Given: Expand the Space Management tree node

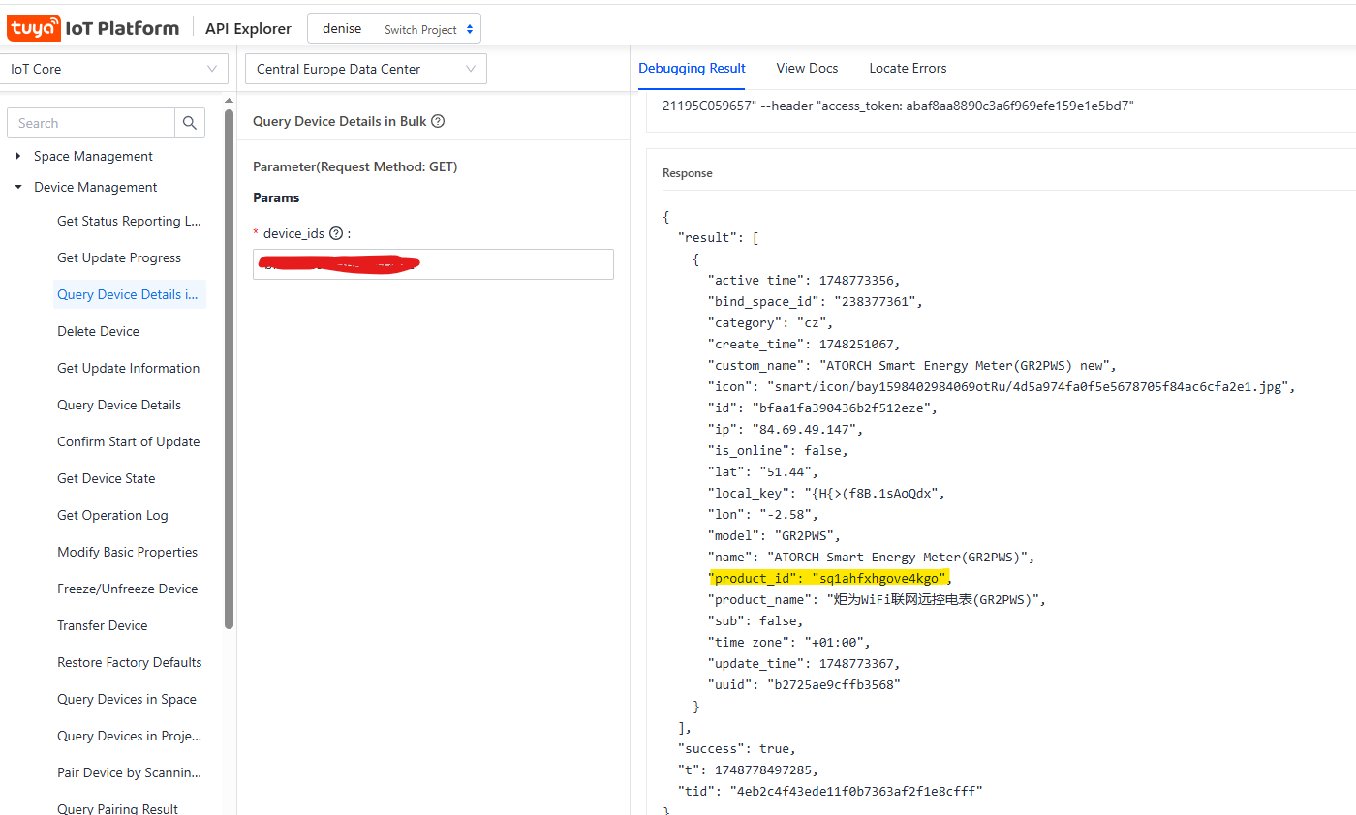Looking at the screenshot, I should click(18, 156).
